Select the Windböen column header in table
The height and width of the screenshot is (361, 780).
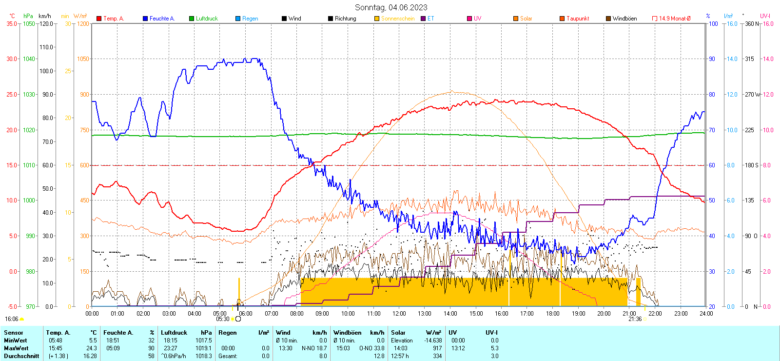click(x=348, y=333)
